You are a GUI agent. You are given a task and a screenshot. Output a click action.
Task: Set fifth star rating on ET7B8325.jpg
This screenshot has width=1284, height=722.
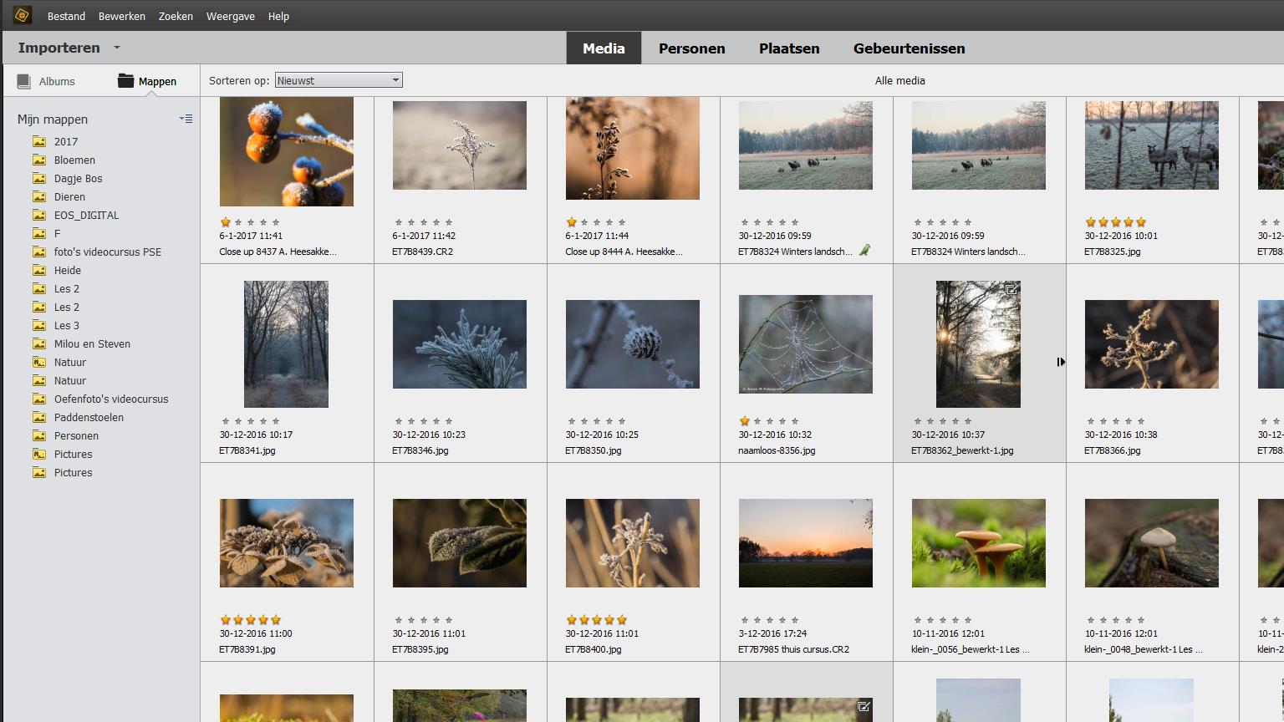coord(1141,222)
